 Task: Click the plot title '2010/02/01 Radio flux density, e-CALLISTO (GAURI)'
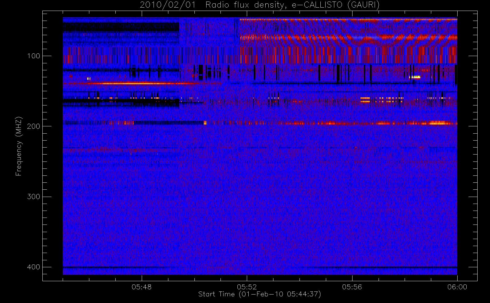(260, 5)
